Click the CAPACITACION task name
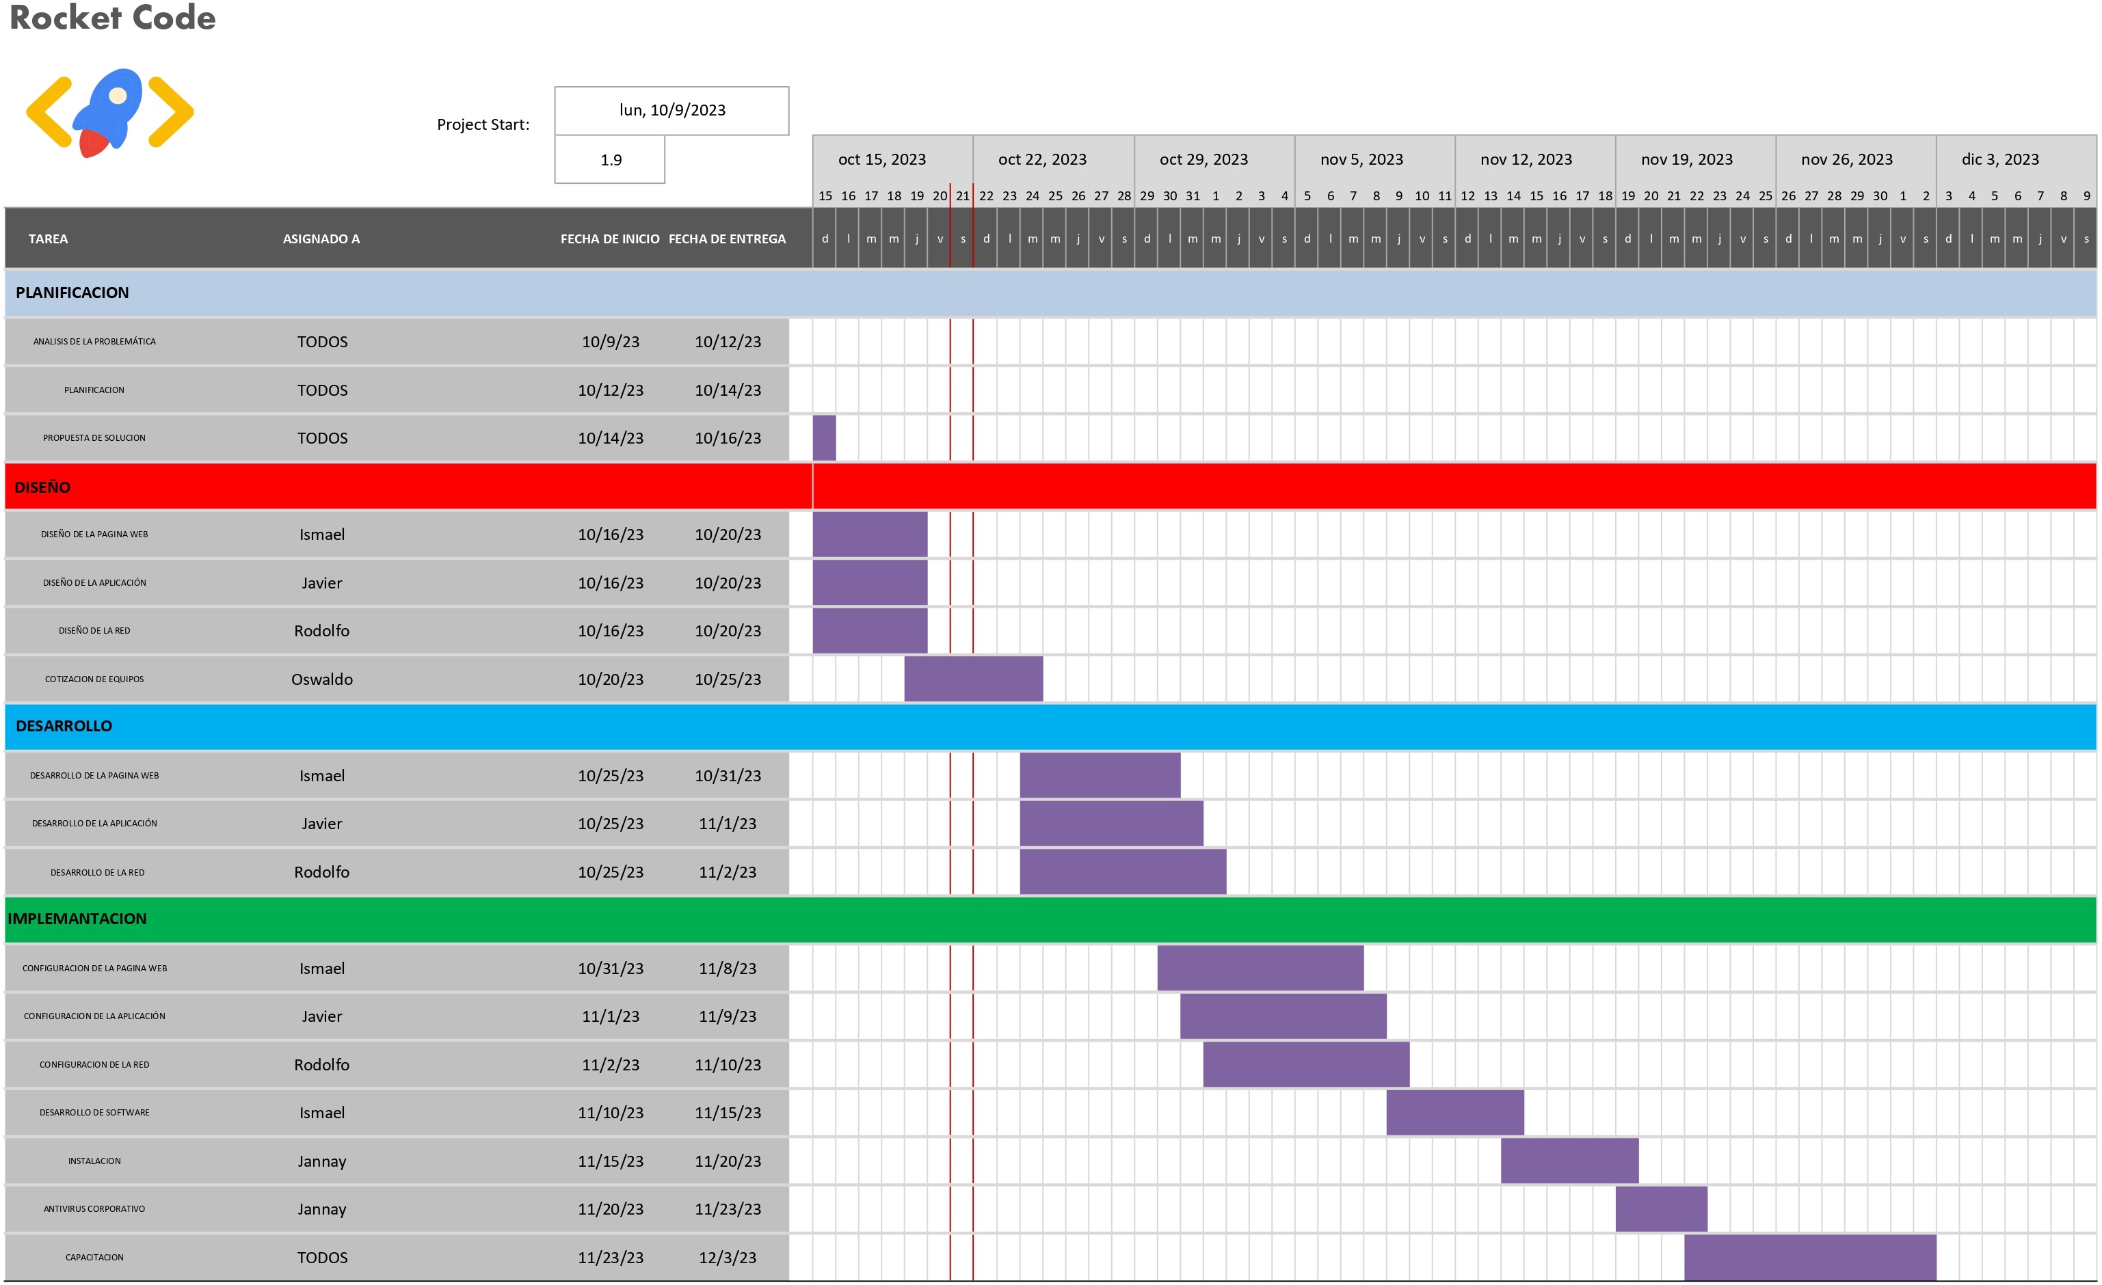Viewport: 2102px width, 1285px height. (94, 1257)
